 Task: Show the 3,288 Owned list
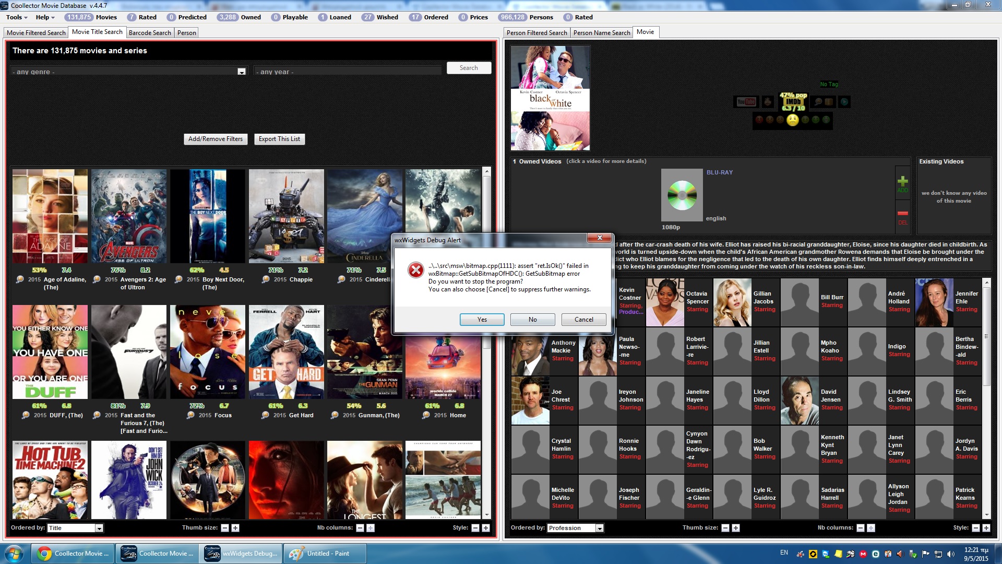[239, 17]
